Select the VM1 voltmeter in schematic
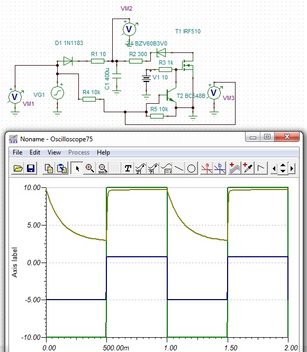307x352 pixels. point(15,97)
